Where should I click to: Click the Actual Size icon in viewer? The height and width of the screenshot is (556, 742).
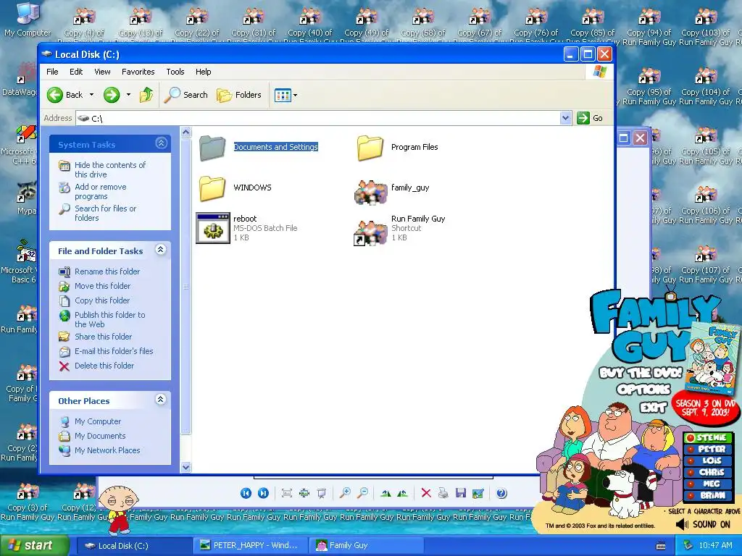tap(304, 493)
